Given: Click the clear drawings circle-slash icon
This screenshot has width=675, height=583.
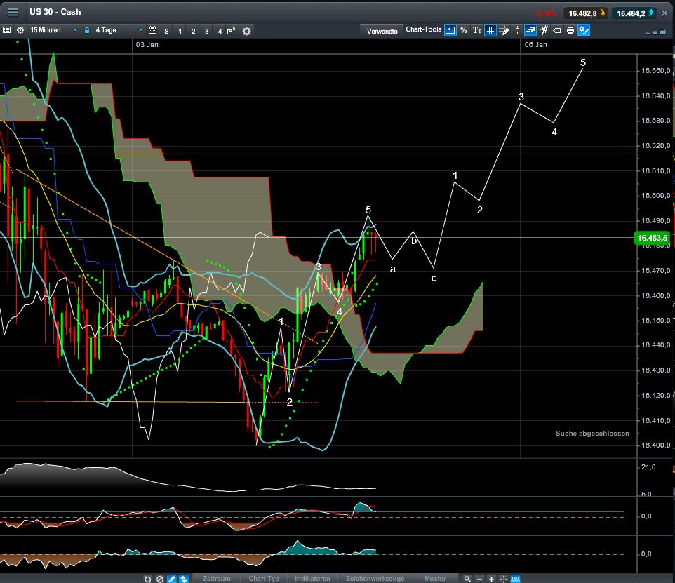Looking at the screenshot, I should point(160,579).
